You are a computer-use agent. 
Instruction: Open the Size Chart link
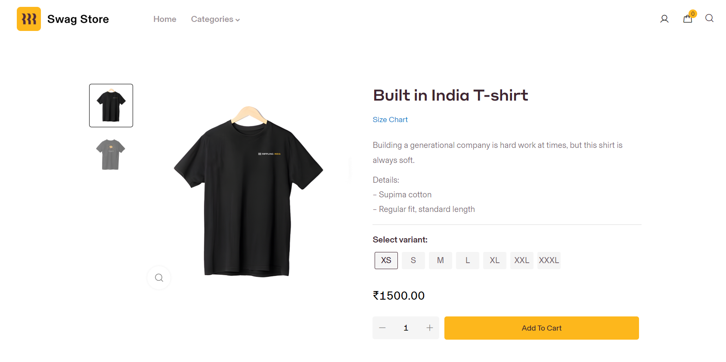390,120
